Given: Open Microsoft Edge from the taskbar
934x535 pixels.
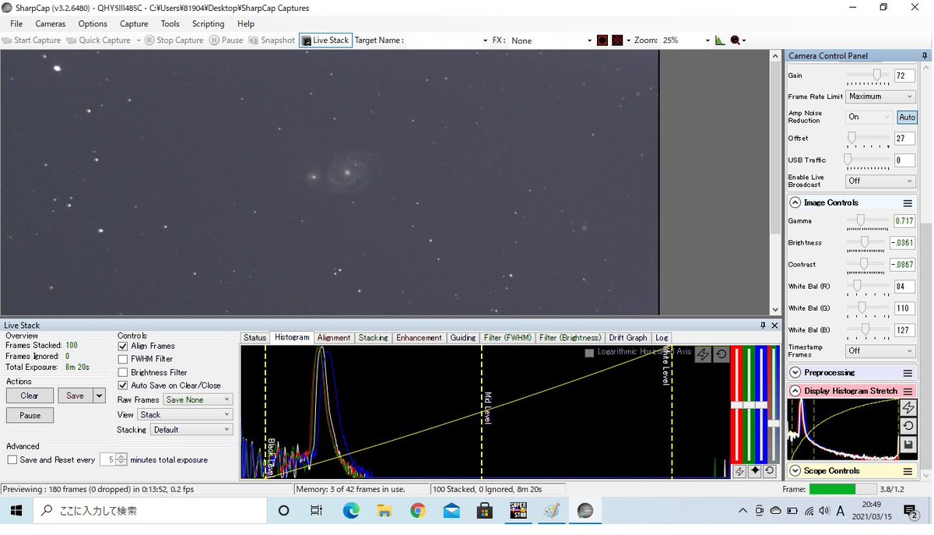Looking at the screenshot, I should coord(352,511).
